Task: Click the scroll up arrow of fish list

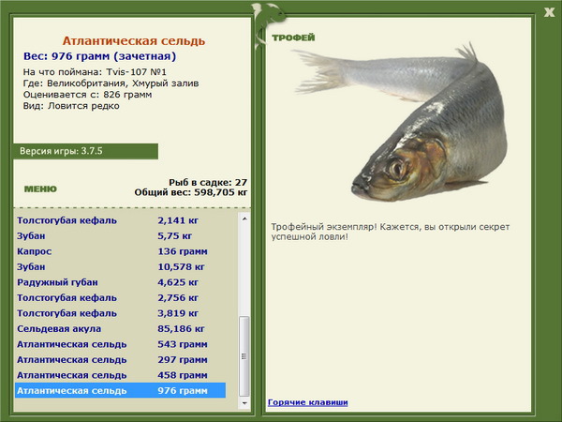Action: point(244,219)
